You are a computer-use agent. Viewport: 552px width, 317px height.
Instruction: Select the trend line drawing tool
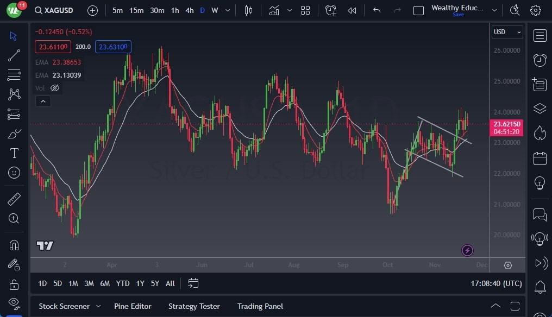14,55
